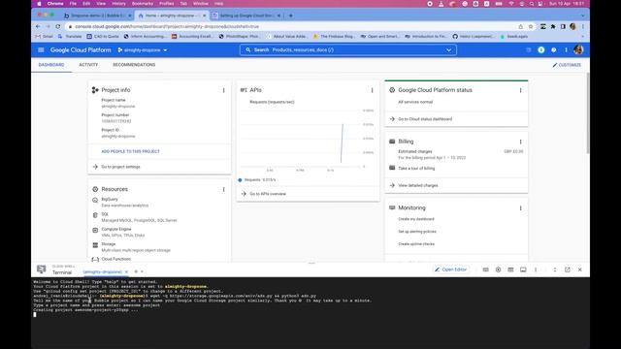Screen dimensions: 621x349
Task: Click Add people to this project link
Action: (x=130, y=151)
